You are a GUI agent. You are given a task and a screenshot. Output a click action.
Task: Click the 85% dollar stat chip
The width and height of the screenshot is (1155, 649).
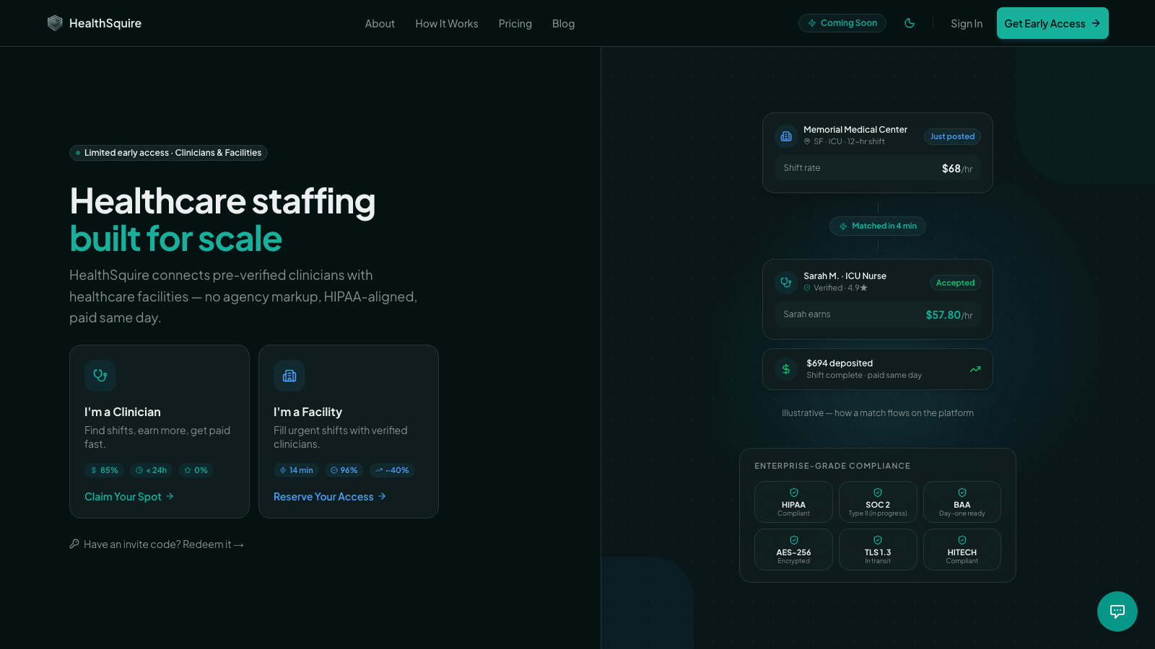click(x=104, y=470)
